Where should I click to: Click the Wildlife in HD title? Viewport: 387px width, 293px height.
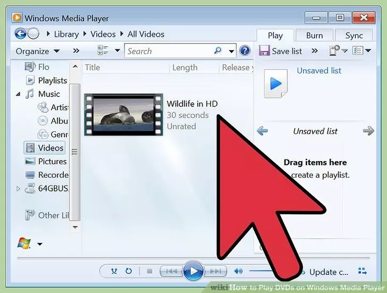(x=192, y=104)
